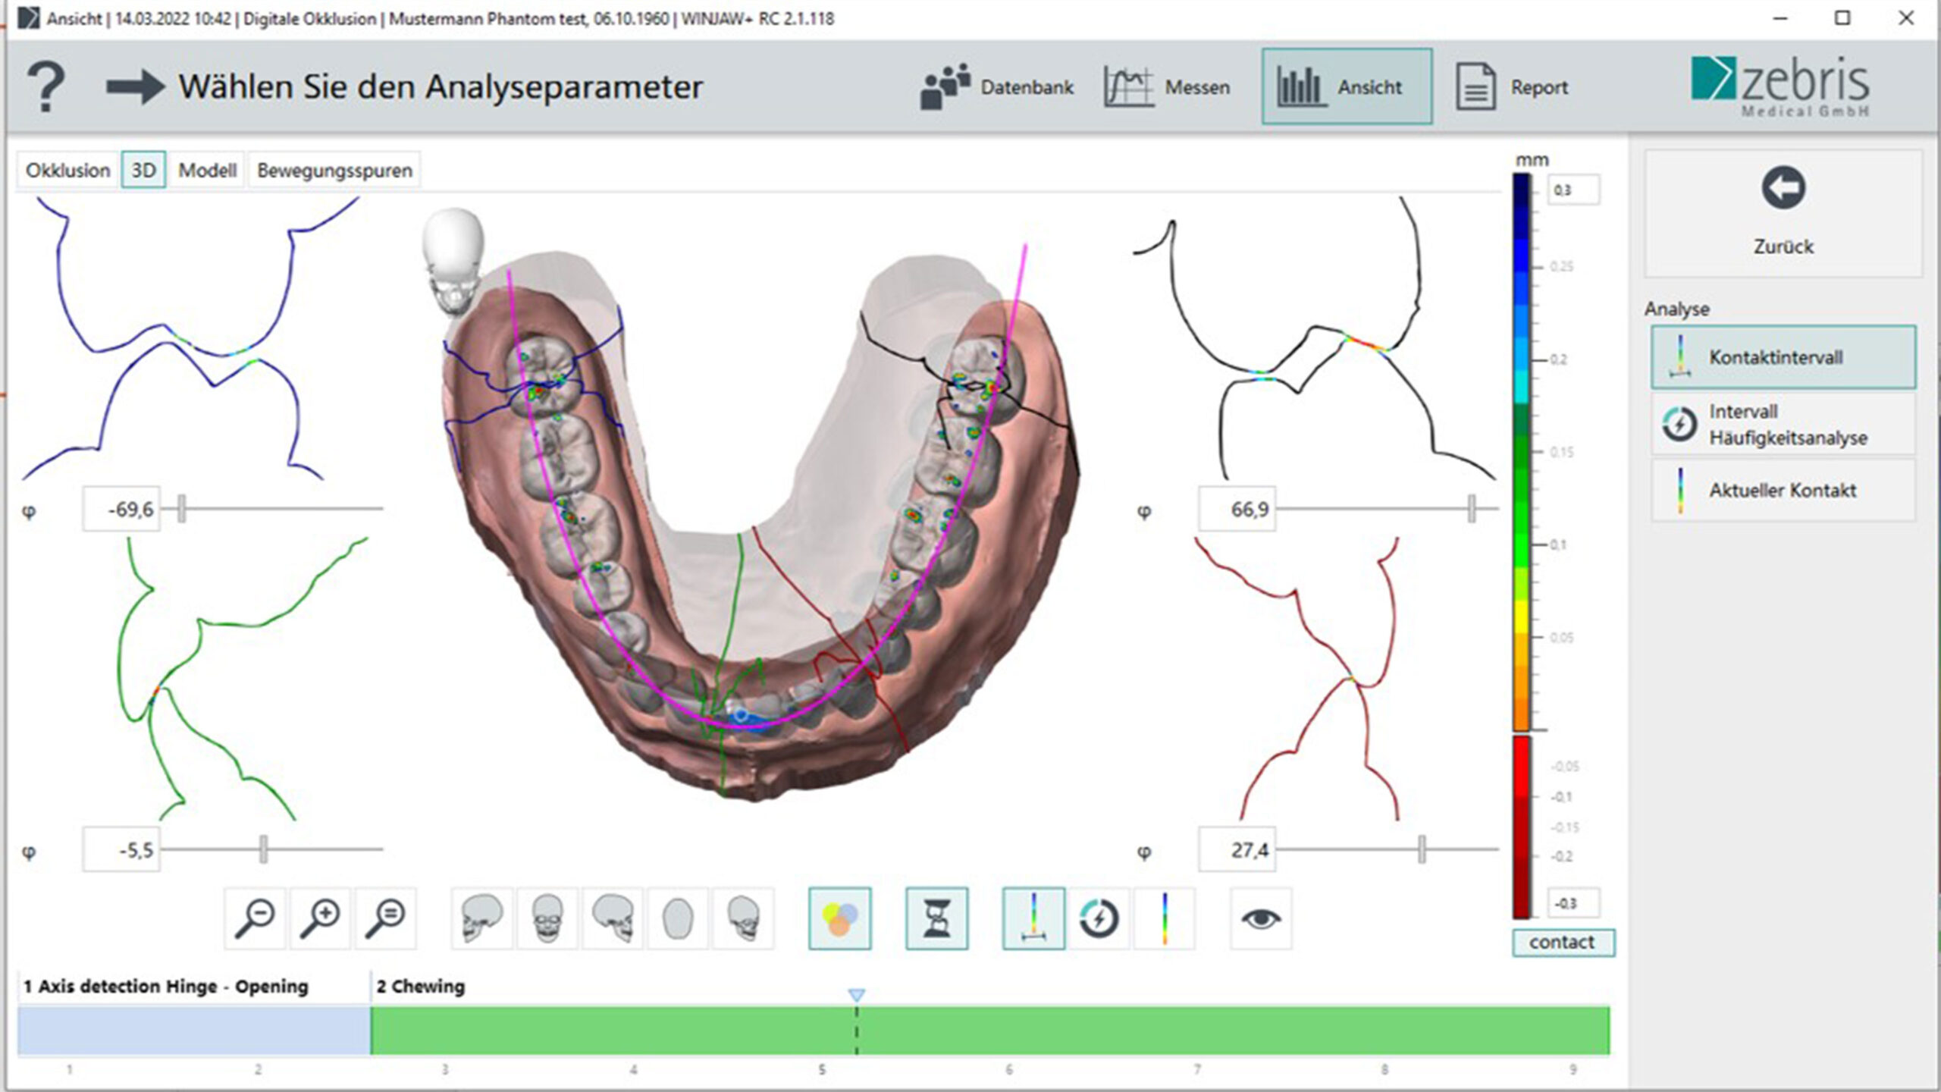Click the zoom out magnifier icon

(x=255, y=918)
